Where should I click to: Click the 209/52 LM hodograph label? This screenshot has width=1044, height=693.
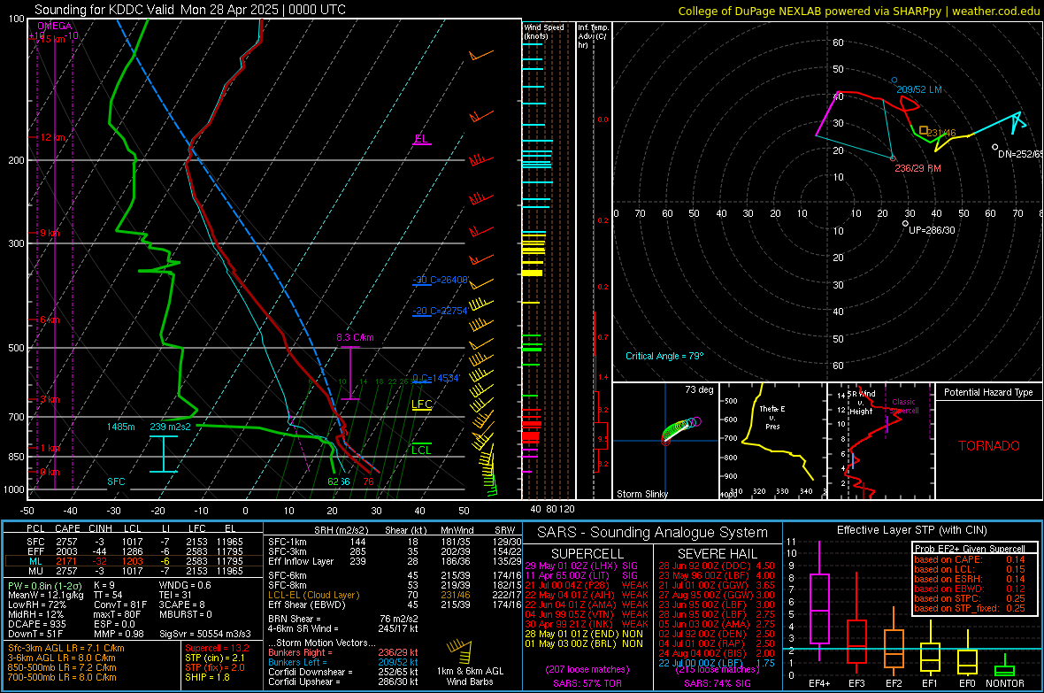pos(919,89)
